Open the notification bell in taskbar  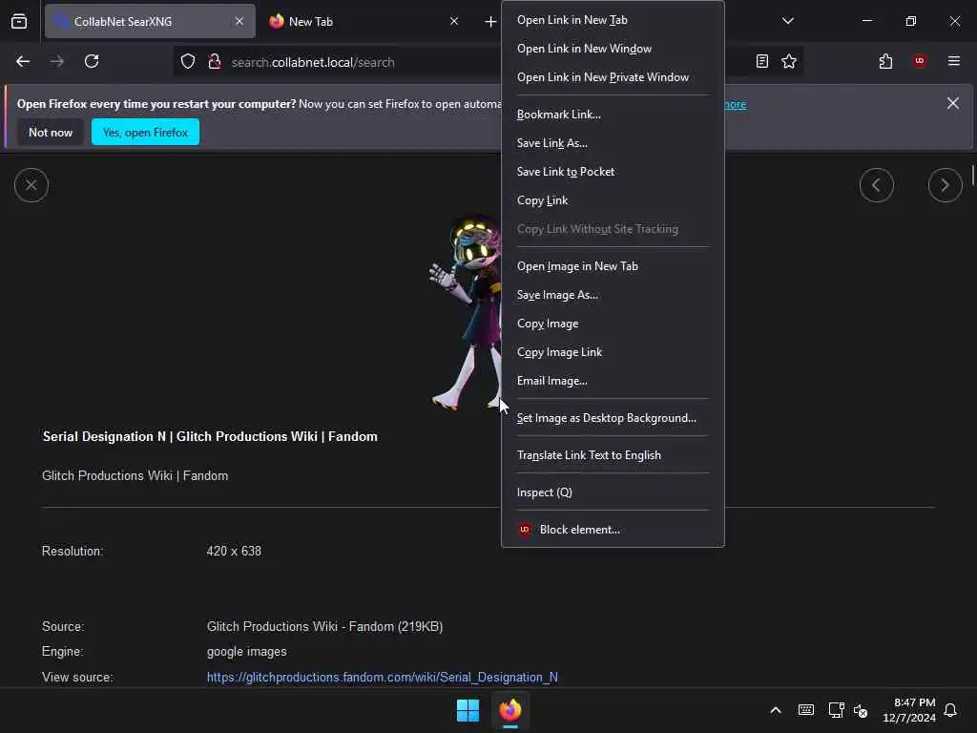(x=950, y=710)
